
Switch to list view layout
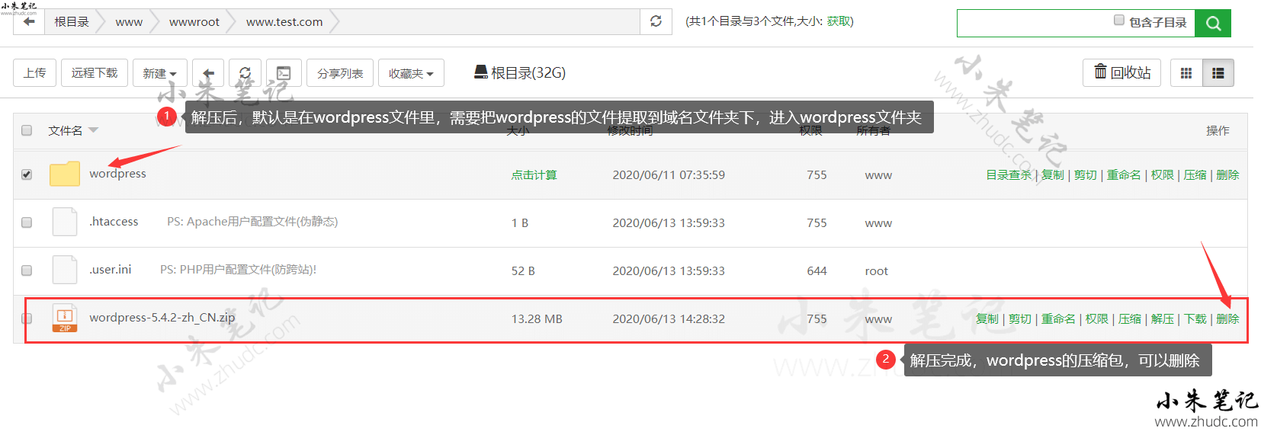(x=1218, y=73)
